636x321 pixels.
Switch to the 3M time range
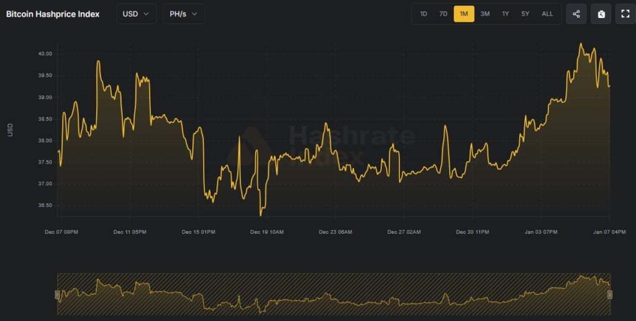click(x=485, y=14)
